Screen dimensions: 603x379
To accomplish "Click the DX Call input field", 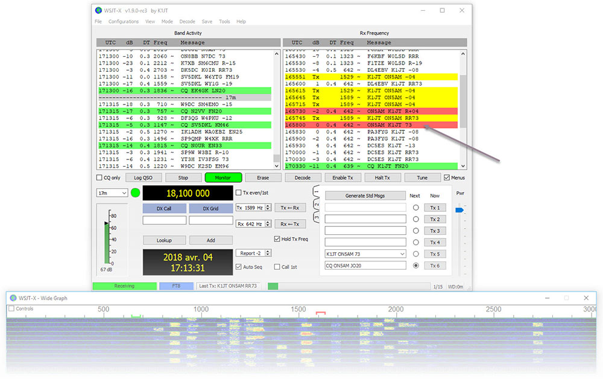I will pyautogui.click(x=165, y=220).
